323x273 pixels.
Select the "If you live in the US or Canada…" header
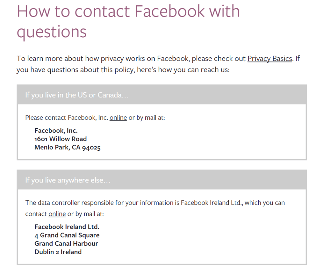click(x=77, y=95)
